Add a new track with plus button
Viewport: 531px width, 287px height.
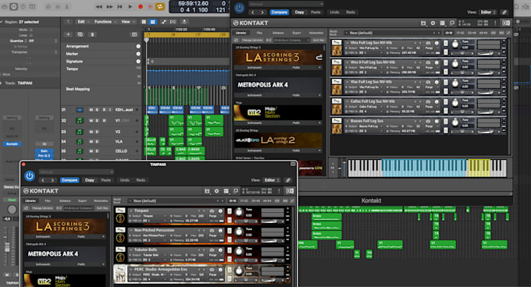pos(69,34)
